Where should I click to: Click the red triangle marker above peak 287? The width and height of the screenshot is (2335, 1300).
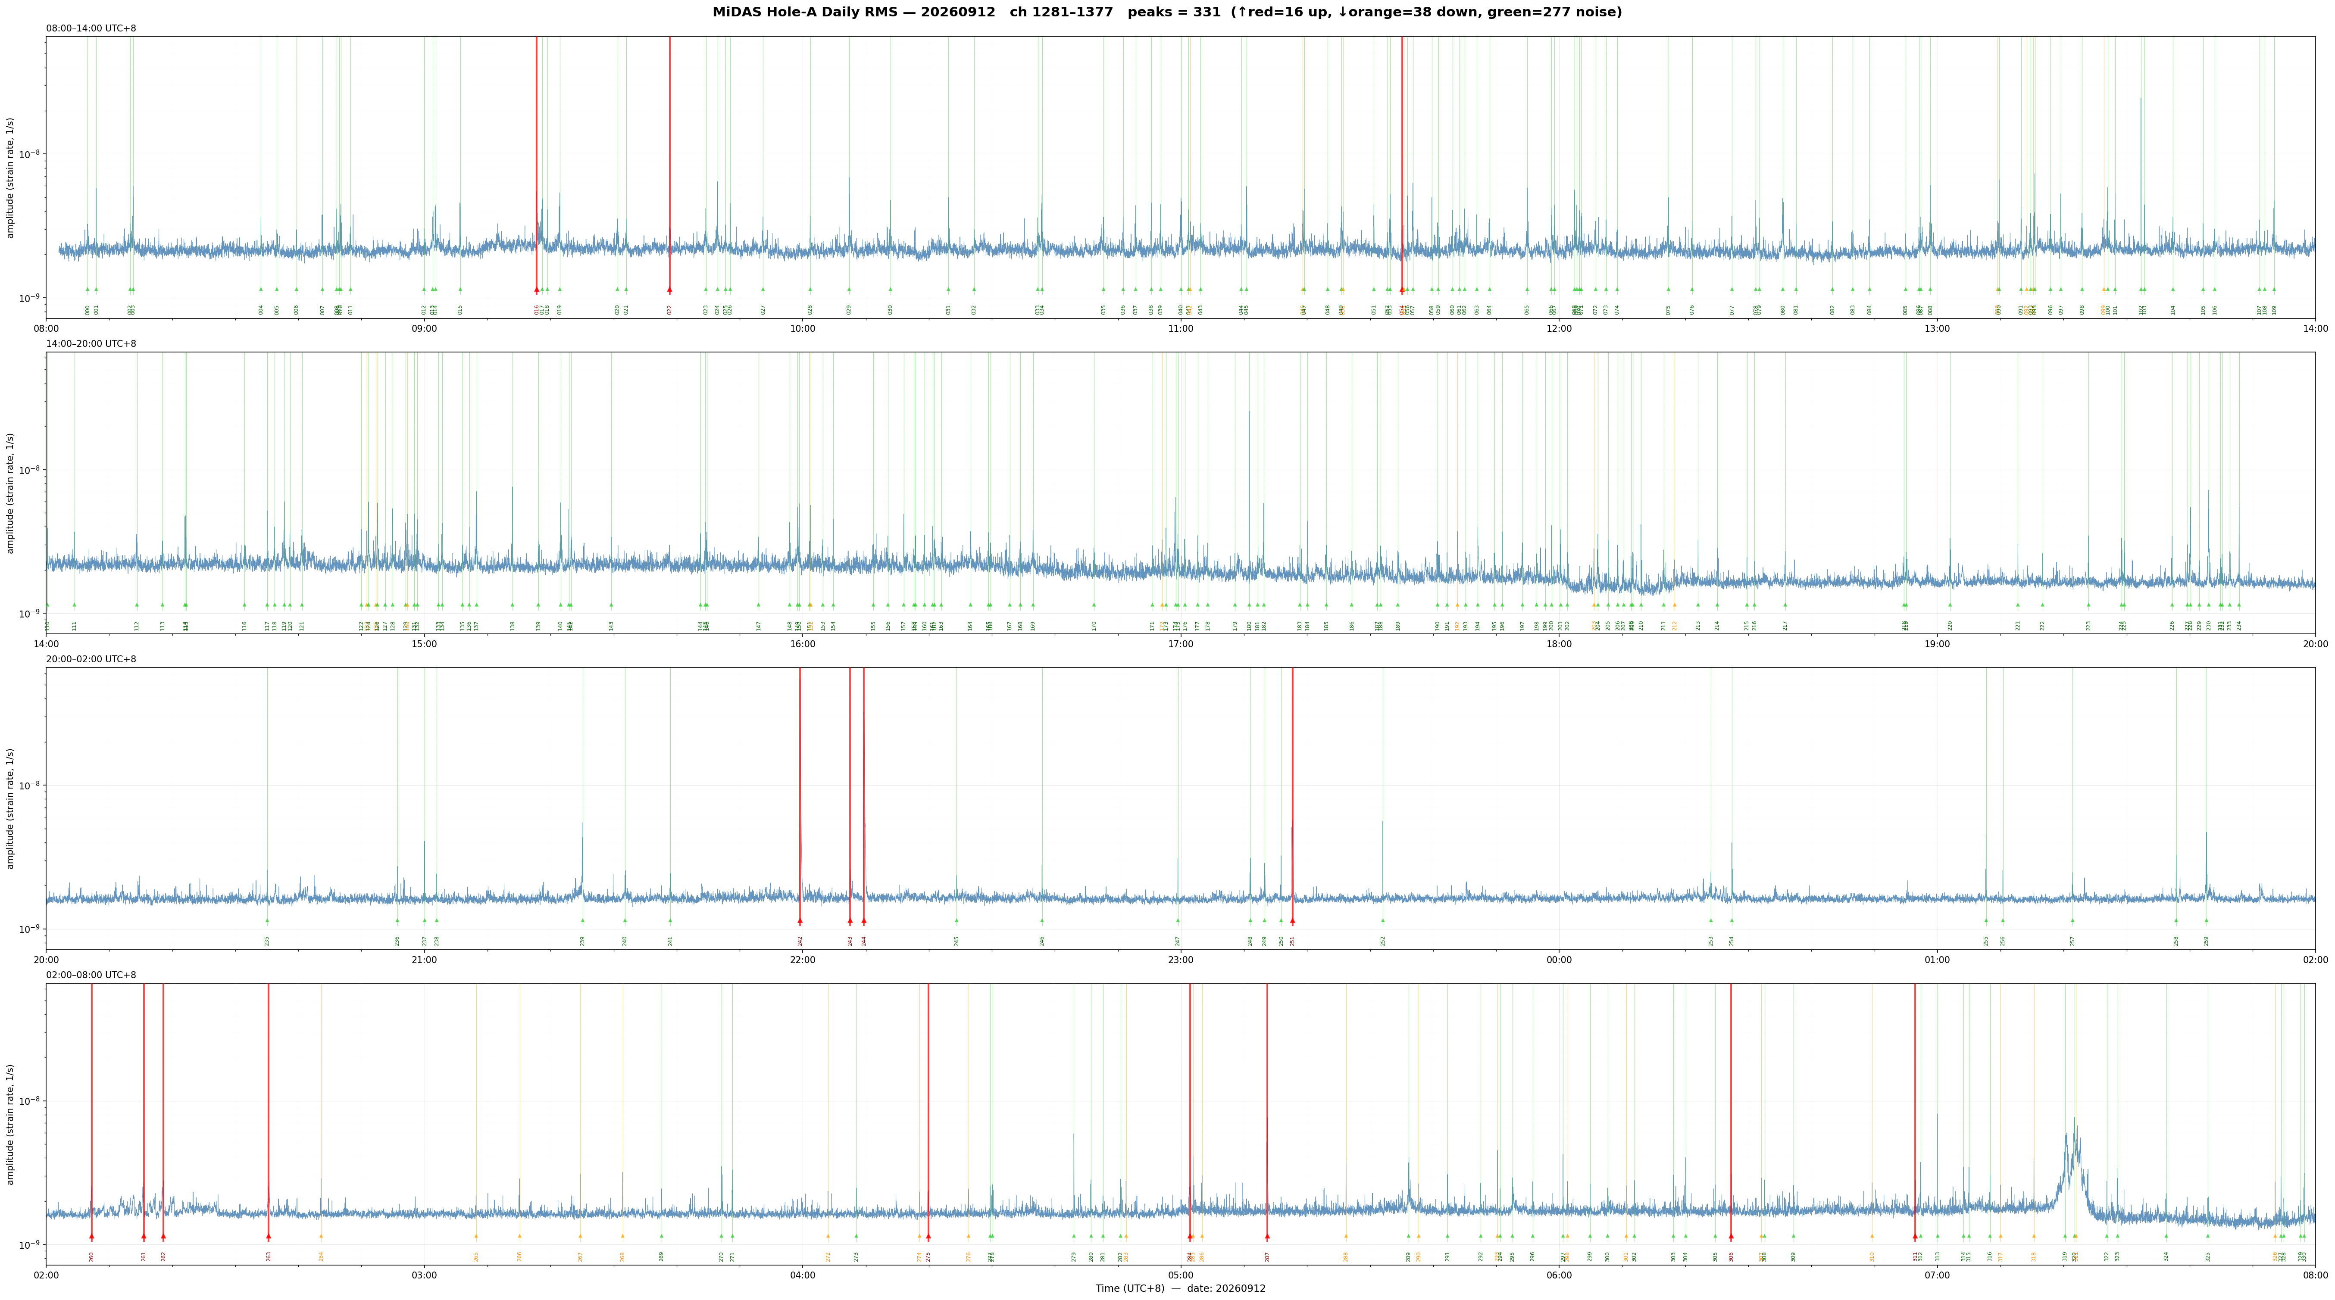pos(1267,1236)
